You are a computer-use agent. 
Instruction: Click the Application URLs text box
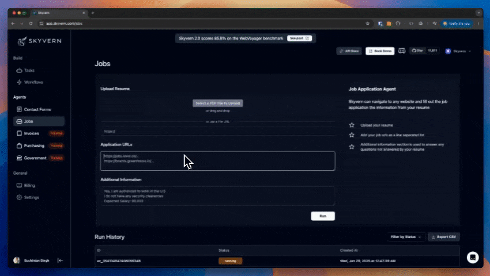pos(217,161)
